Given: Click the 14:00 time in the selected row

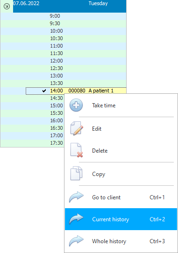Looking at the screenshot, I should click(x=57, y=91).
